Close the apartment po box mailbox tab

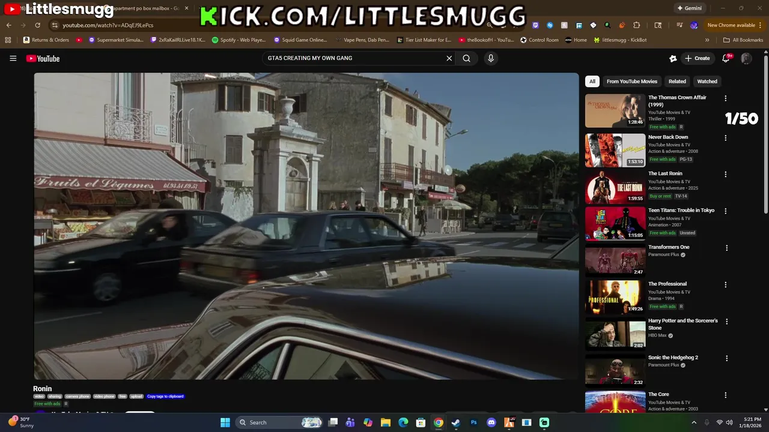pos(186,8)
